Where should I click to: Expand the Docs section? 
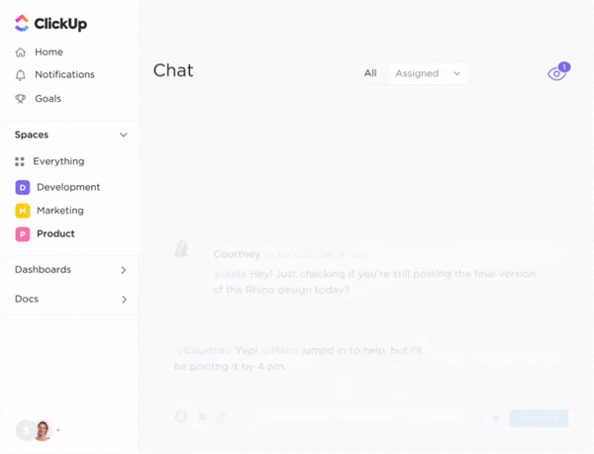click(x=69, y=300)
